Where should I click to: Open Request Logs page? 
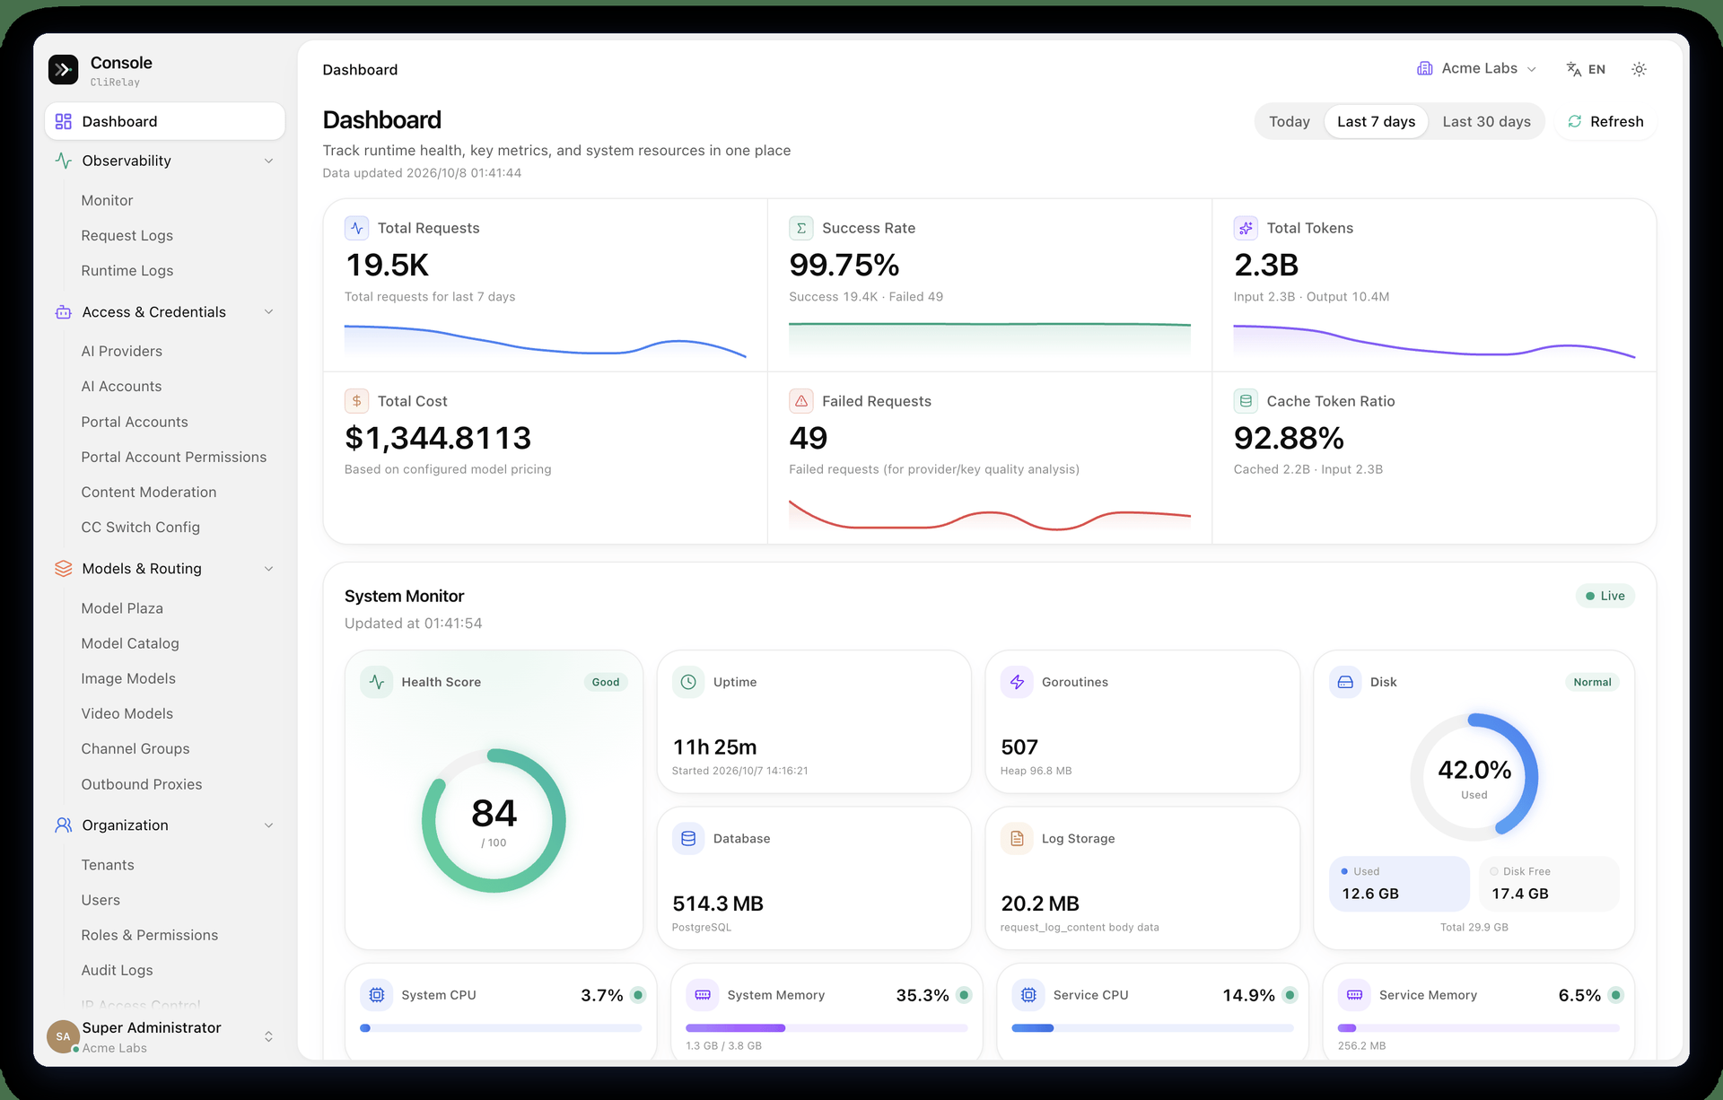click(127, 235)
